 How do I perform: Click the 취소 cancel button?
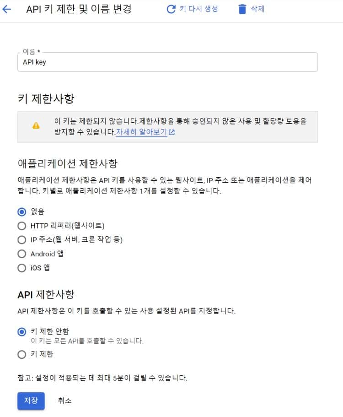click(64, 401)
